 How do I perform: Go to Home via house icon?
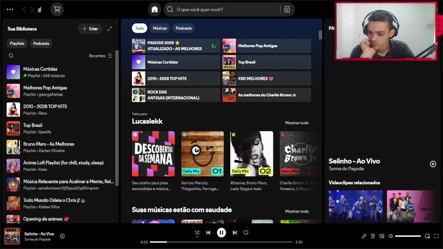click(155, 9)
